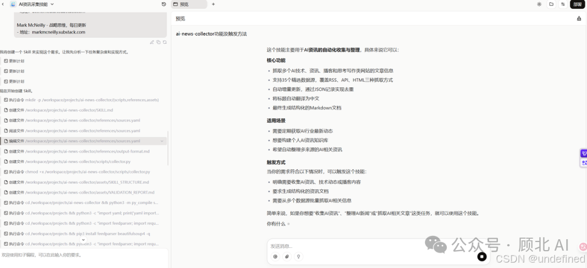The width and height of the screenshot is (587, 268).
Task: Attach a file with the paperclip icon
Action: 287,257
